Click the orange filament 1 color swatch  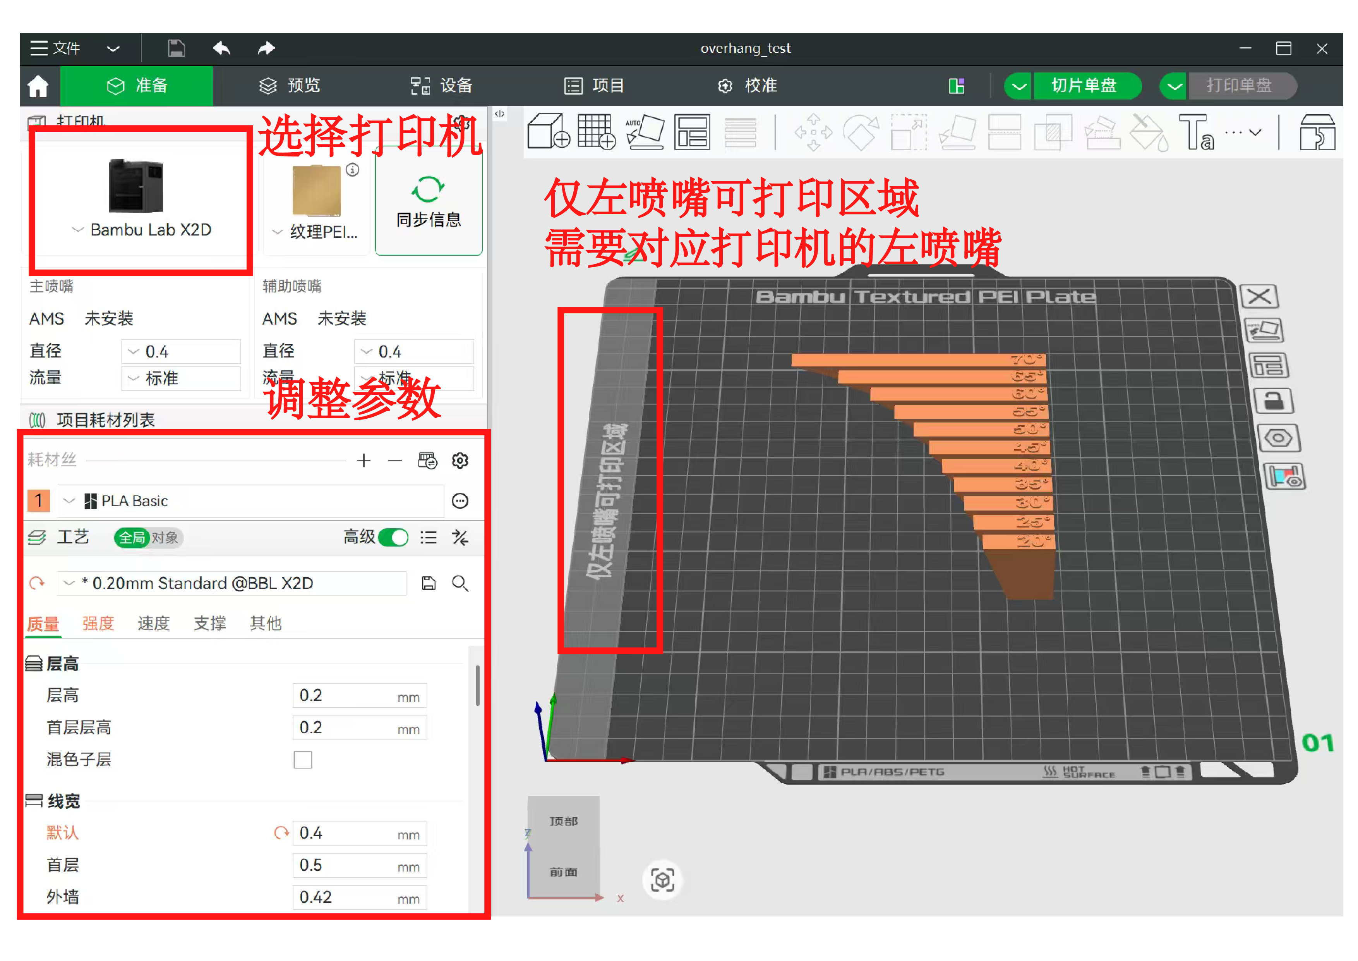[x=38, y=501]
